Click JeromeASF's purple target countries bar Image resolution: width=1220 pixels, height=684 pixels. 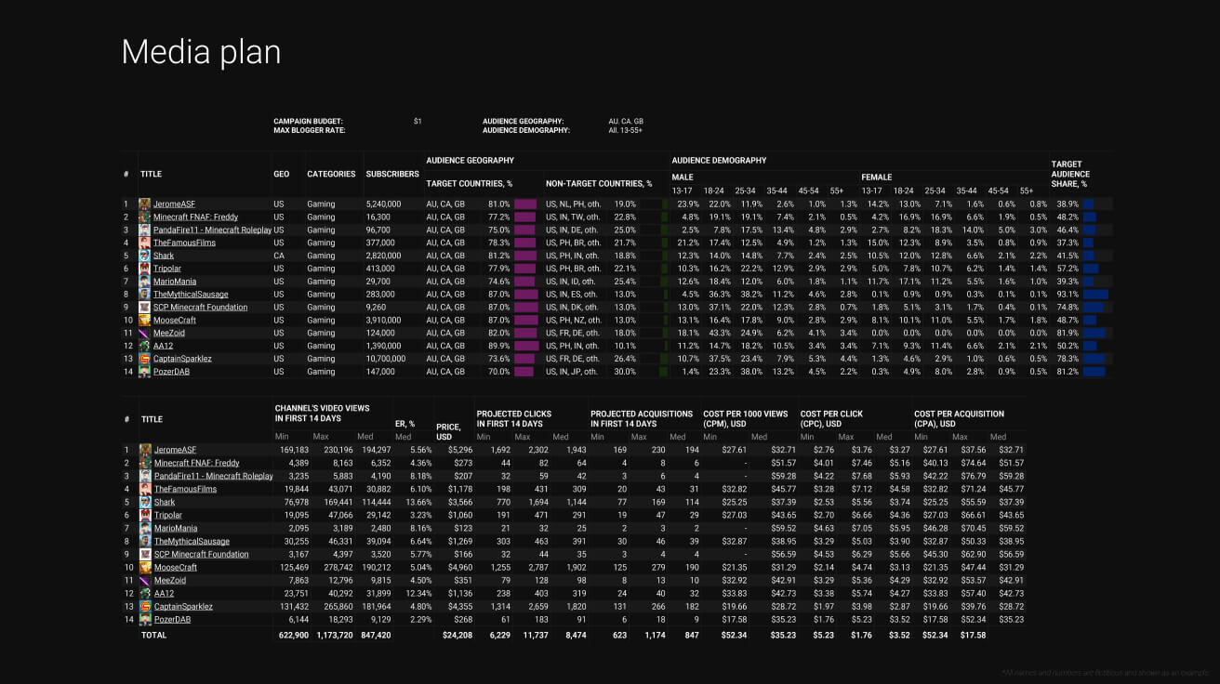point(525,204)
